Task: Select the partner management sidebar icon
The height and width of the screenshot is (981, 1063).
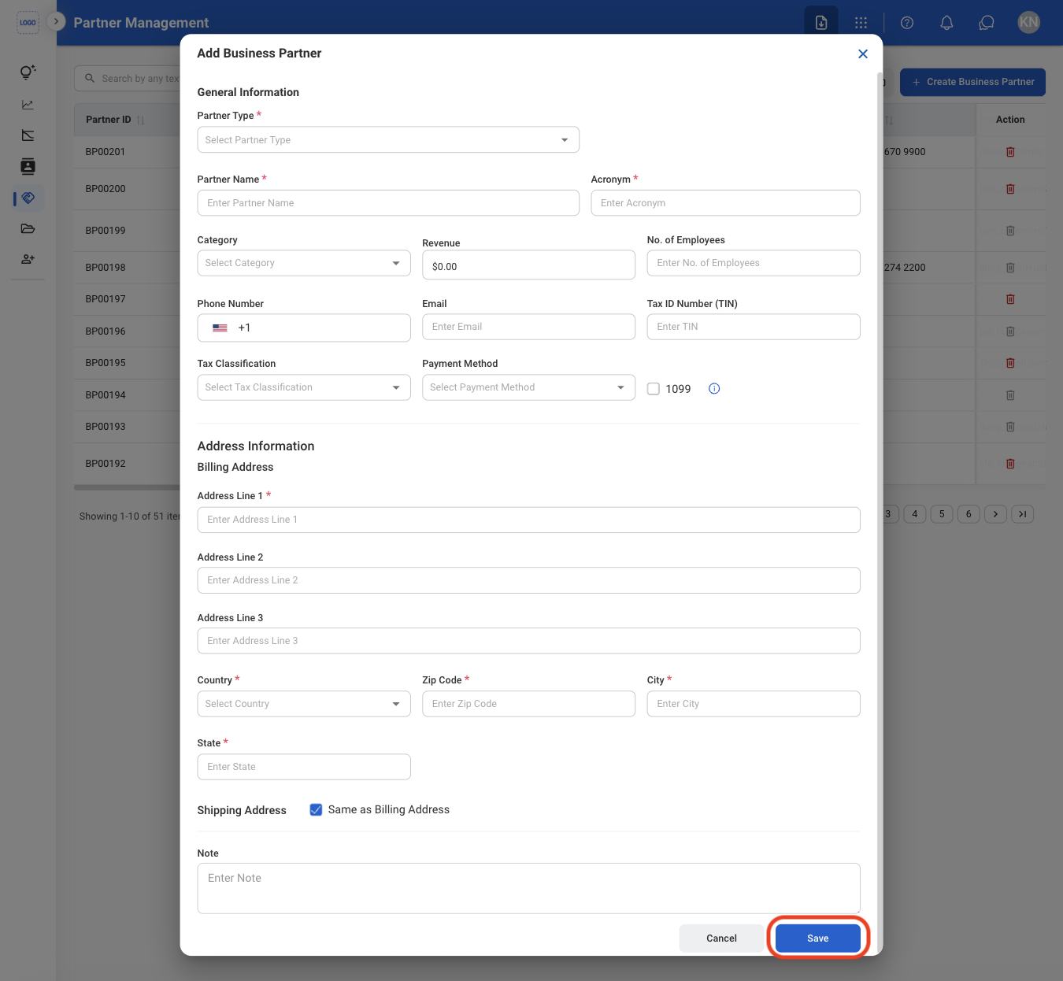Action: (28, 198)
